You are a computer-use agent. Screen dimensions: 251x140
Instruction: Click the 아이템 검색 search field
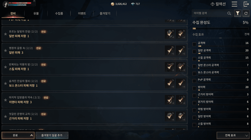[x=210, y=13]
